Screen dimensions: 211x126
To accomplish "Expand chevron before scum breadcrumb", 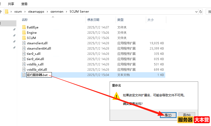I will point(11,12).
